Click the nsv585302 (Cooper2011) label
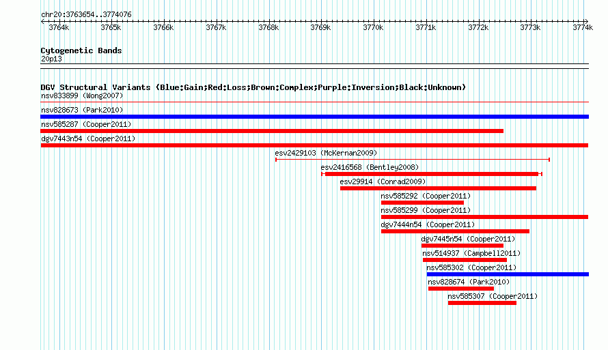 click(x=471, y=267)
